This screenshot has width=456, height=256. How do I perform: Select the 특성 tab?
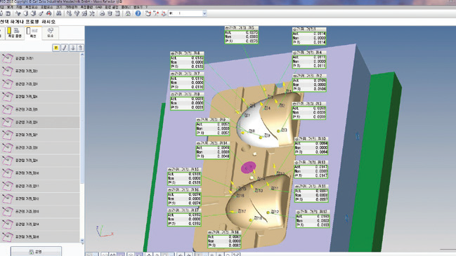(33, 33)
